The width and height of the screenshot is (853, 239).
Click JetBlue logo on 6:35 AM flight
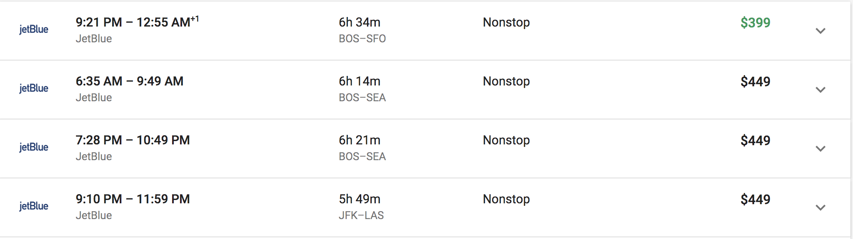coord(34,88)
